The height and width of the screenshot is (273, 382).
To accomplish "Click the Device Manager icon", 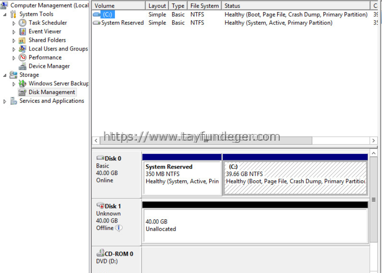I will click(23, 66).
